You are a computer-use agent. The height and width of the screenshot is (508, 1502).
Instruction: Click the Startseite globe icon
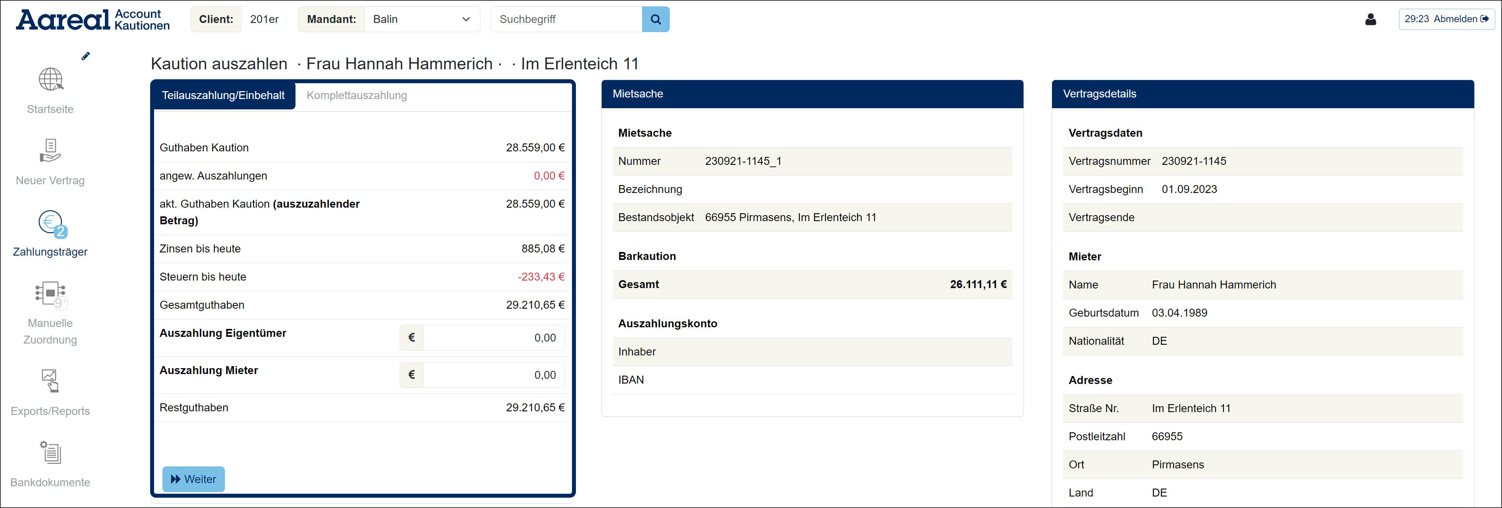[x=51, y=79]
